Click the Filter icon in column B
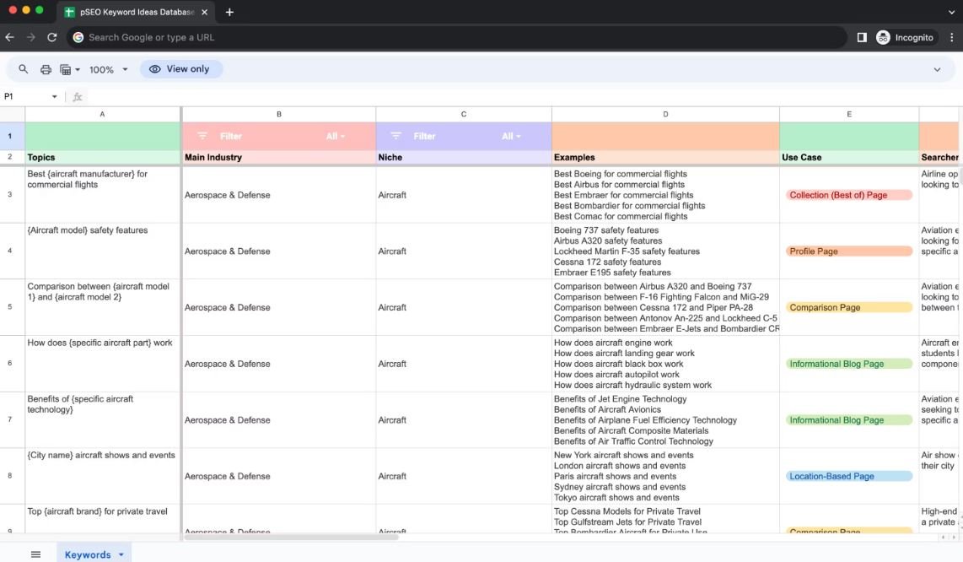The width and height of the screenshot is (963, 562). click(202, 136)
